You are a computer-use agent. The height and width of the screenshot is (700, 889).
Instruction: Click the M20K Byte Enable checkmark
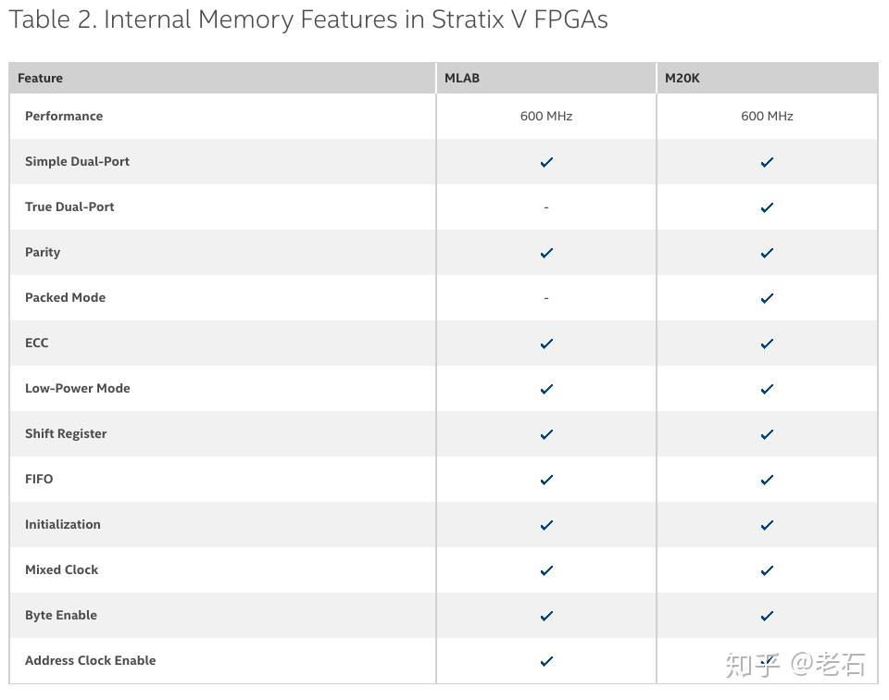click(x=767, y=616)
